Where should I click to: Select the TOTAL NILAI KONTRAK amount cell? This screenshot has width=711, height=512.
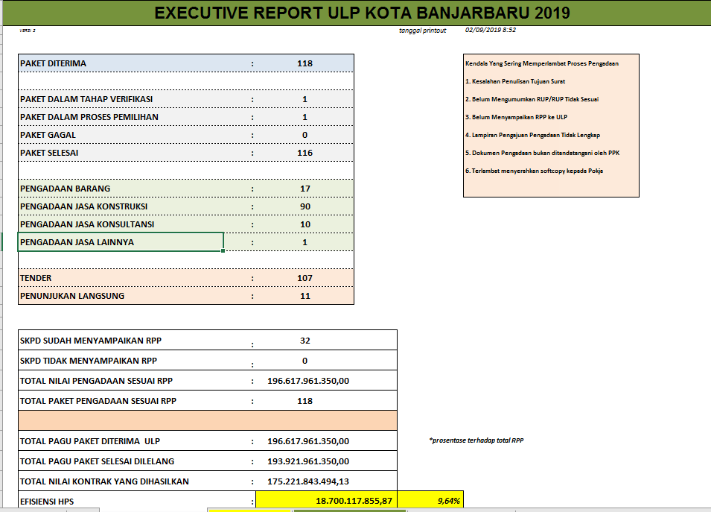(x=308, y=481)
